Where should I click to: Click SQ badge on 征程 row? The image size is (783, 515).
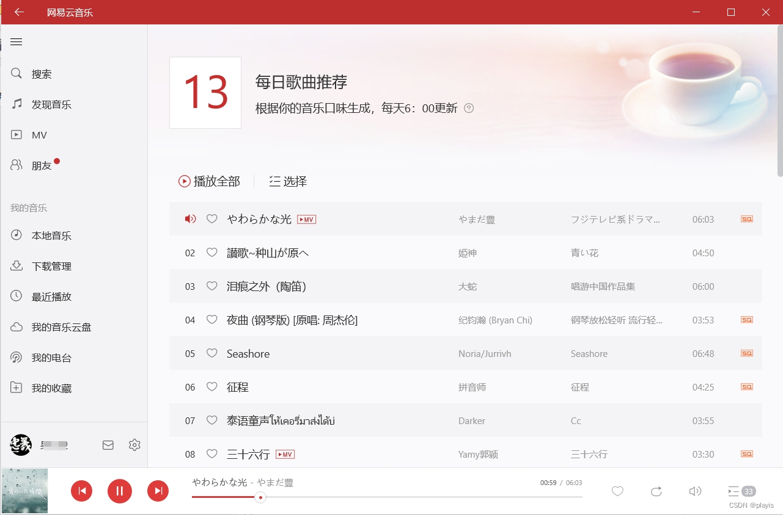pyautogui.click(x=747, y=387)
